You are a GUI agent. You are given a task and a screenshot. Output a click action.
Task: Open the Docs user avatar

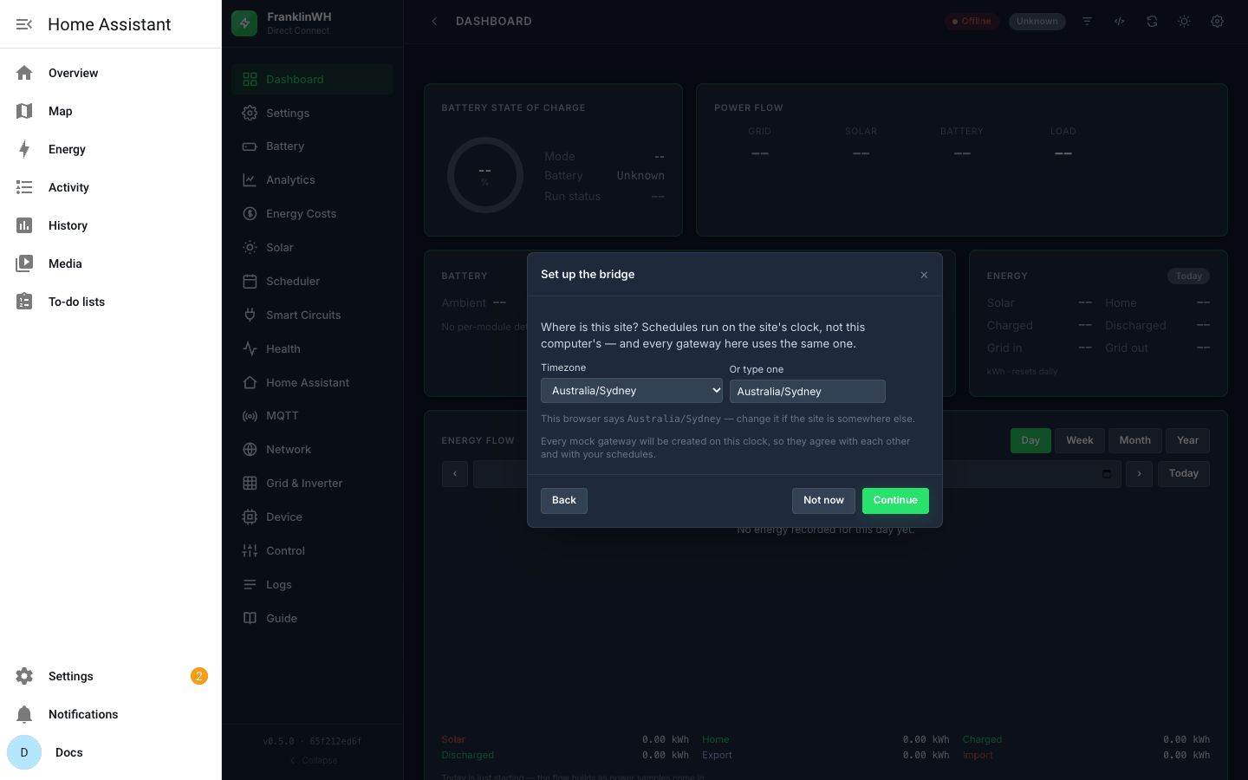tap(24, 752)
